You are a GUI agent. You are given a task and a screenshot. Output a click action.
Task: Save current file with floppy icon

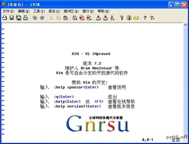point(12,18)
